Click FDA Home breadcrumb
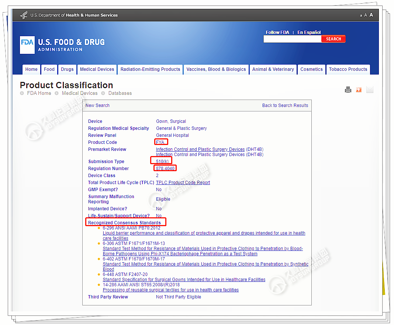This screenshot has width=394, height=325. point(39,93)
